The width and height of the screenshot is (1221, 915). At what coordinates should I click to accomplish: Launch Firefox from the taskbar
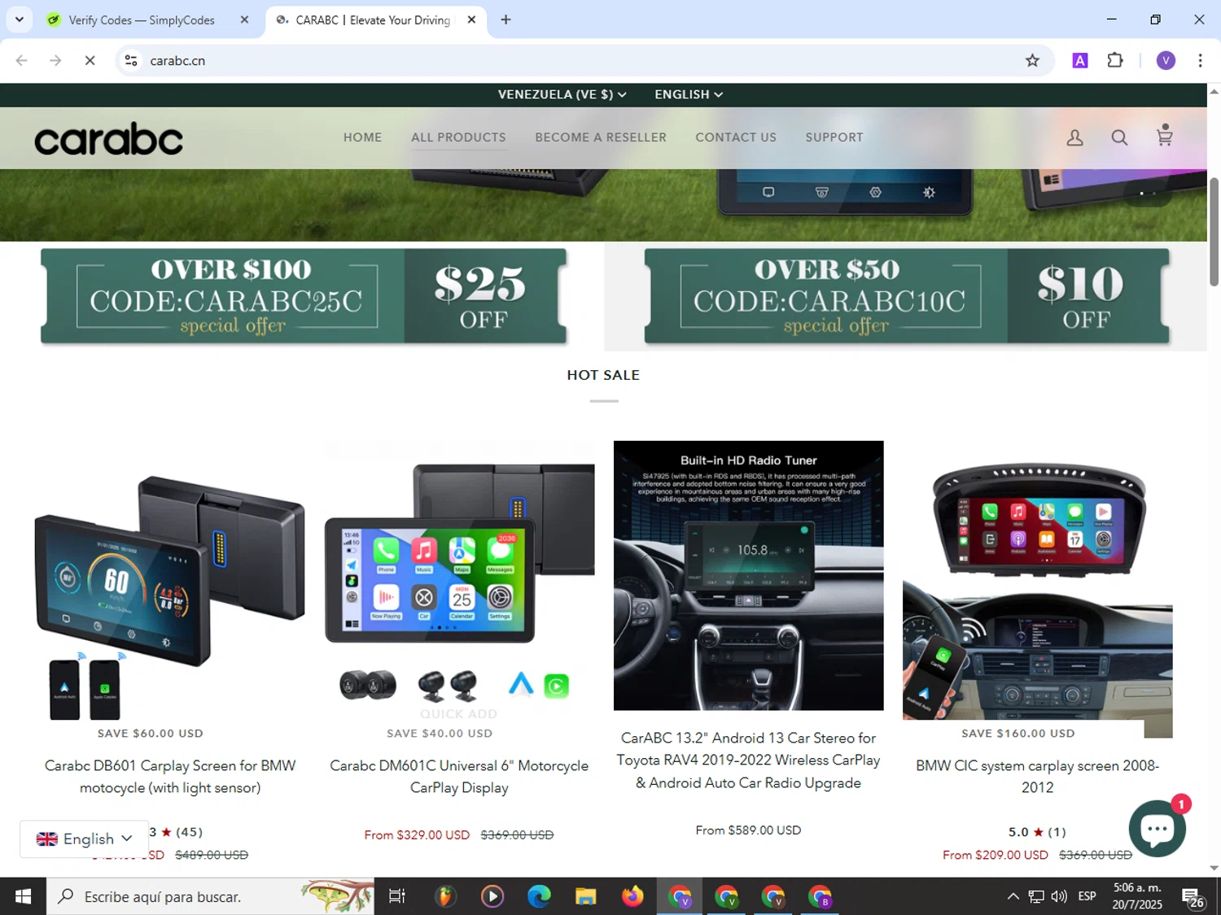tap(632, 896)
